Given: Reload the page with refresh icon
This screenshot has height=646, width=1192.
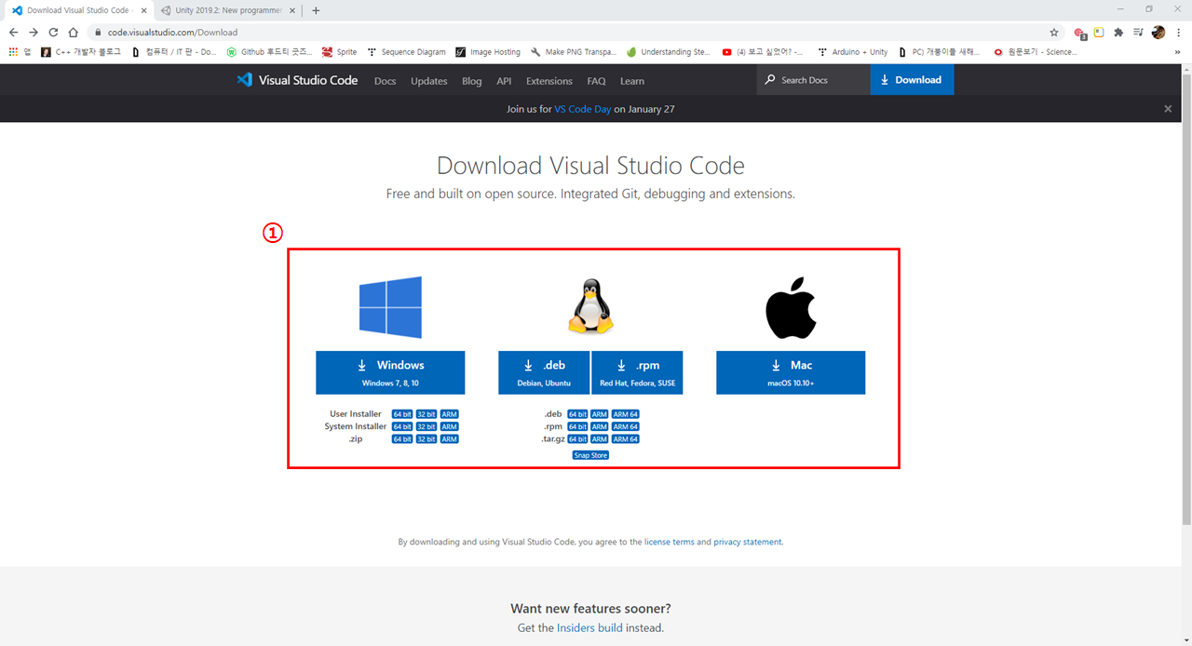Looking at the screenshot, I should coord(53,32).
